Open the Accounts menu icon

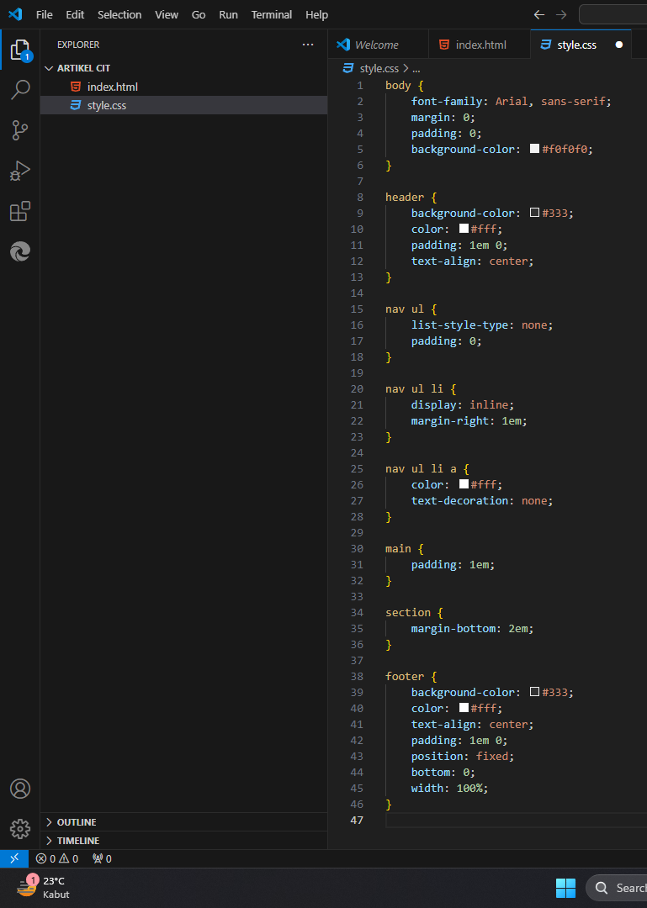point(20,789)
